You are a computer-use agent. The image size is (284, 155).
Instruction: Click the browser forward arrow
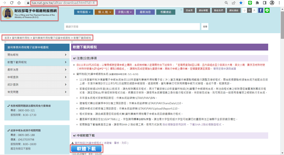(4, 3)
